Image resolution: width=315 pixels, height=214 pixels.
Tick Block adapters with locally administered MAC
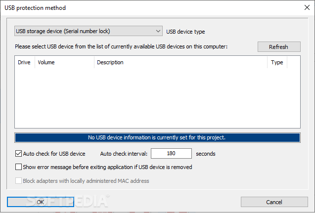pyautogui.click(x=18, y=181)
